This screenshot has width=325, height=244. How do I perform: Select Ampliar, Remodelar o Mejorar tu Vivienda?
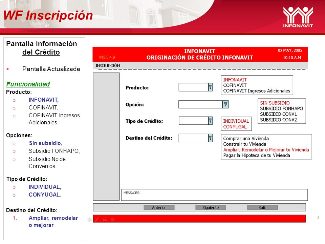click(x=266, y=150)
